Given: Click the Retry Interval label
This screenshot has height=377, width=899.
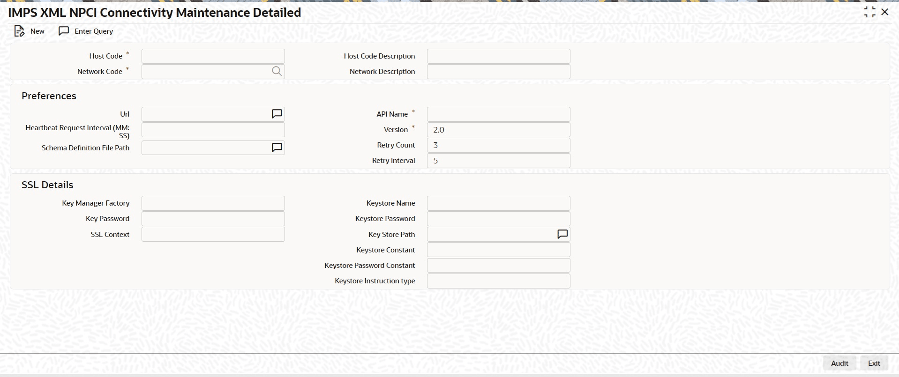Looking at the screenshot, I should pyautogui.click(x=394, y=161).
